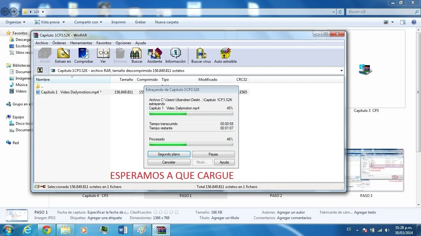Open the Organizar dropdown in Explorer

(15, 22)
